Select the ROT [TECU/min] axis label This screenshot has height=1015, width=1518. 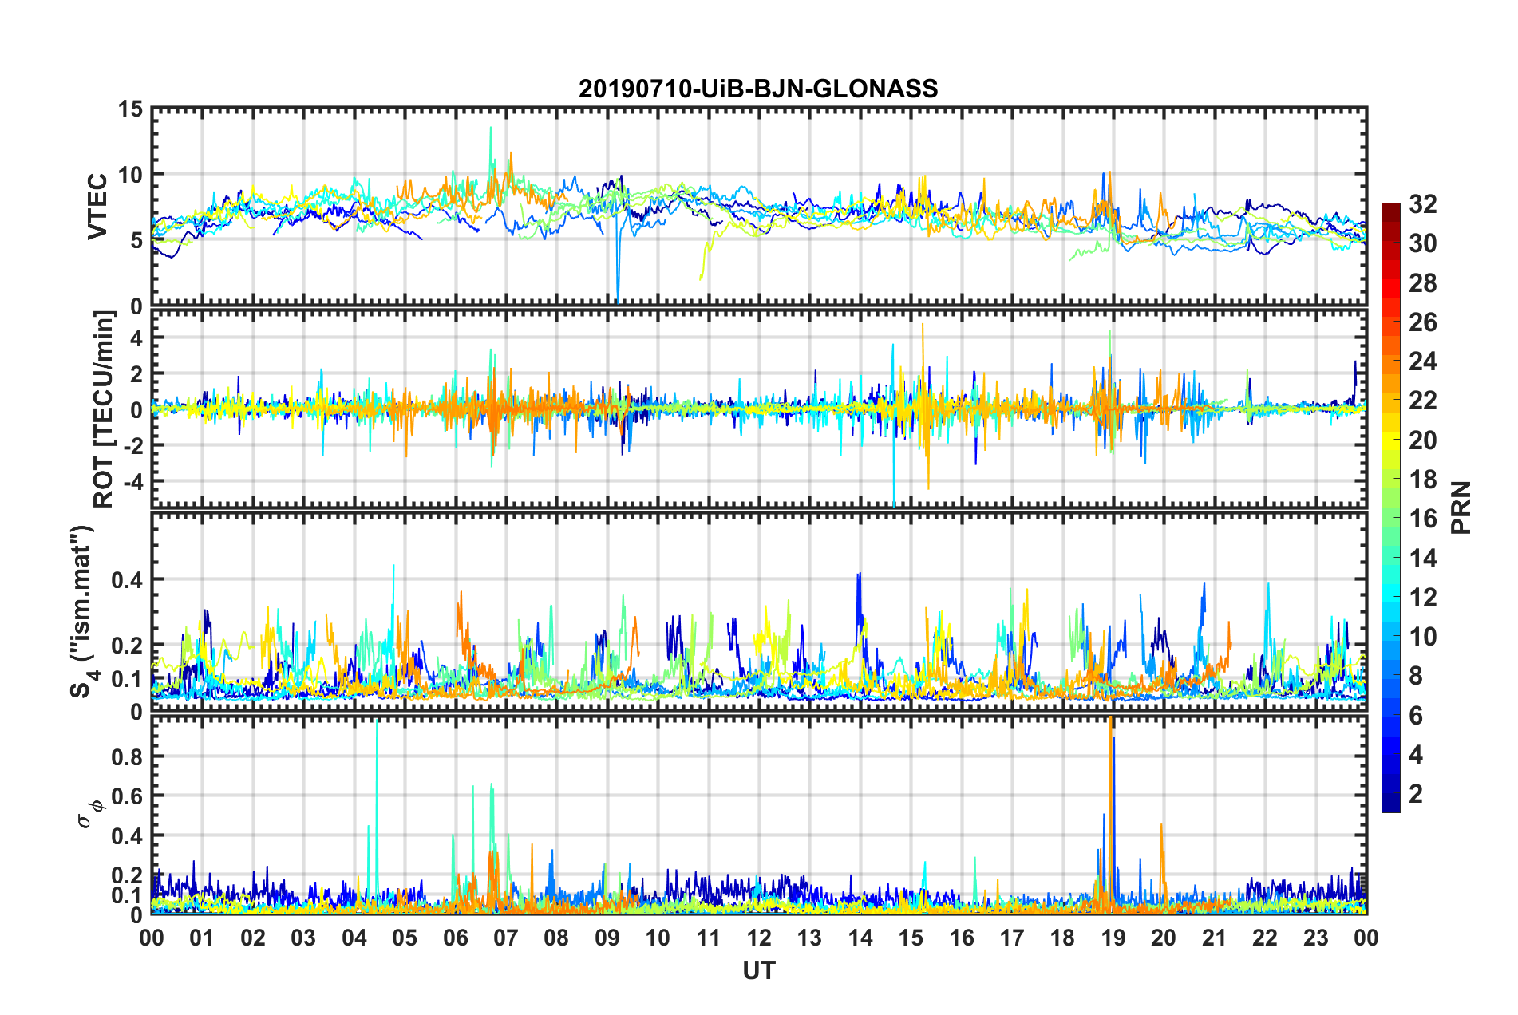(x=104, y=409)
